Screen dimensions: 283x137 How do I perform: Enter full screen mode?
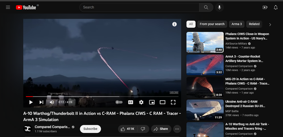173,102
